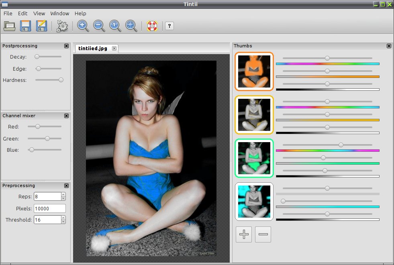
Task: Open the Edit menu
Action: 22,14
